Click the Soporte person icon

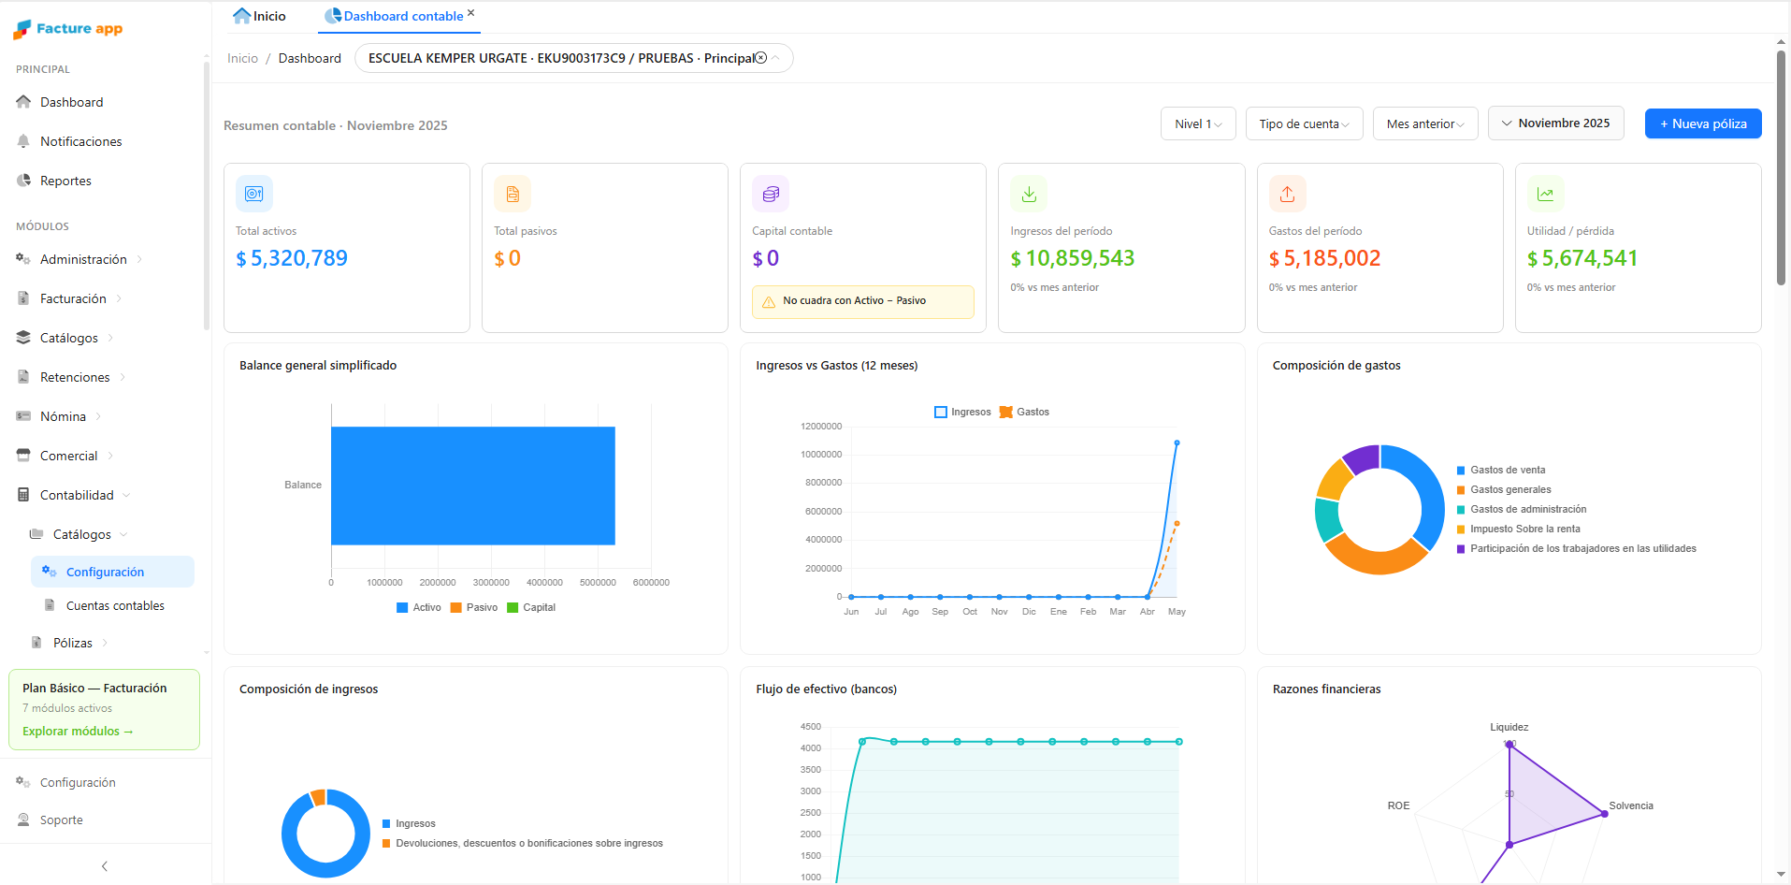coord(23,820)
